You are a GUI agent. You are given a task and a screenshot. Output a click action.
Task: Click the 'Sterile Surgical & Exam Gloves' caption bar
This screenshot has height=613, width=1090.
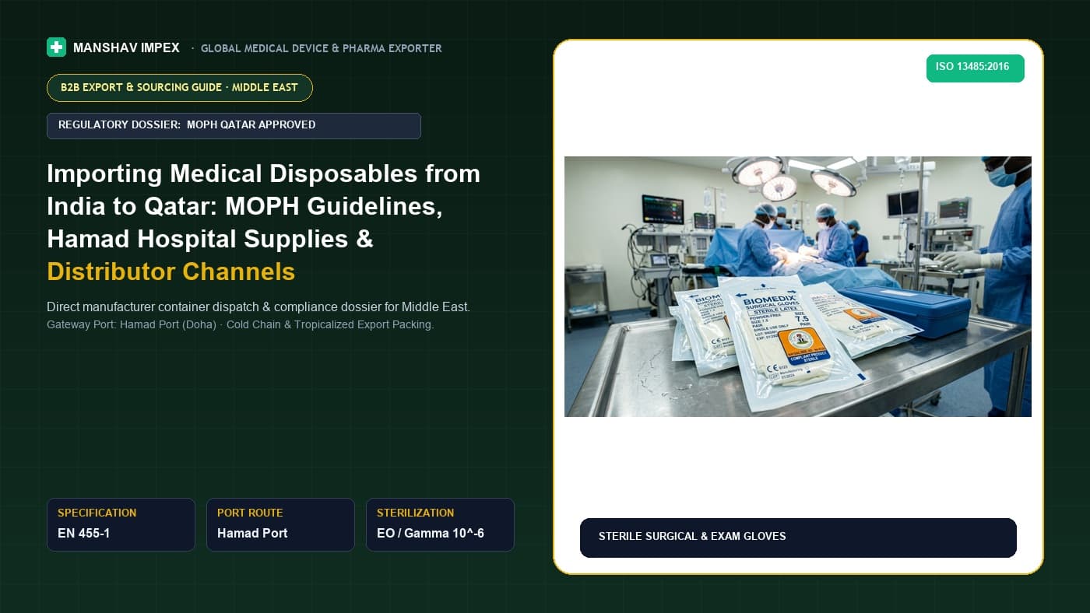point(798,538)
